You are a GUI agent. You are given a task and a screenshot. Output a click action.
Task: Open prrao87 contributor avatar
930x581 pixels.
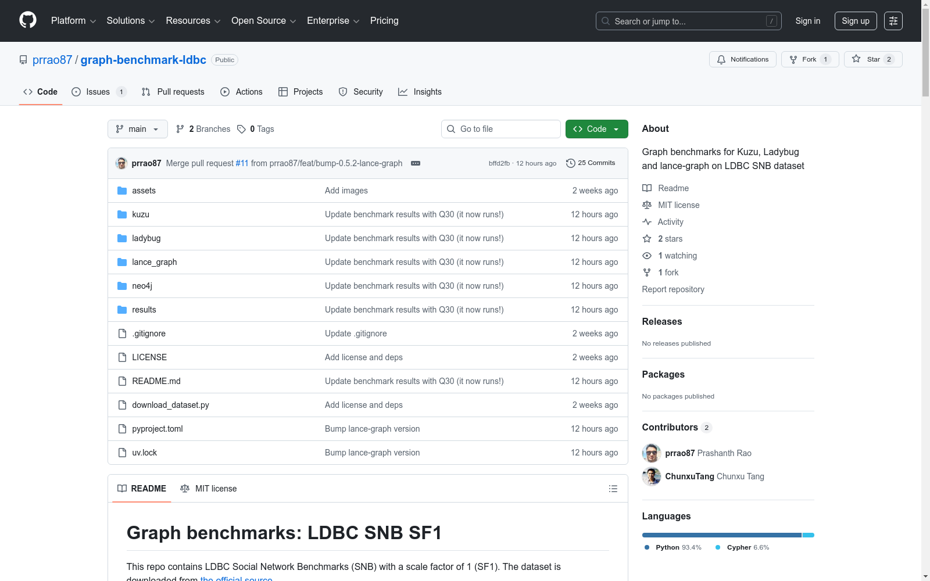652,453
